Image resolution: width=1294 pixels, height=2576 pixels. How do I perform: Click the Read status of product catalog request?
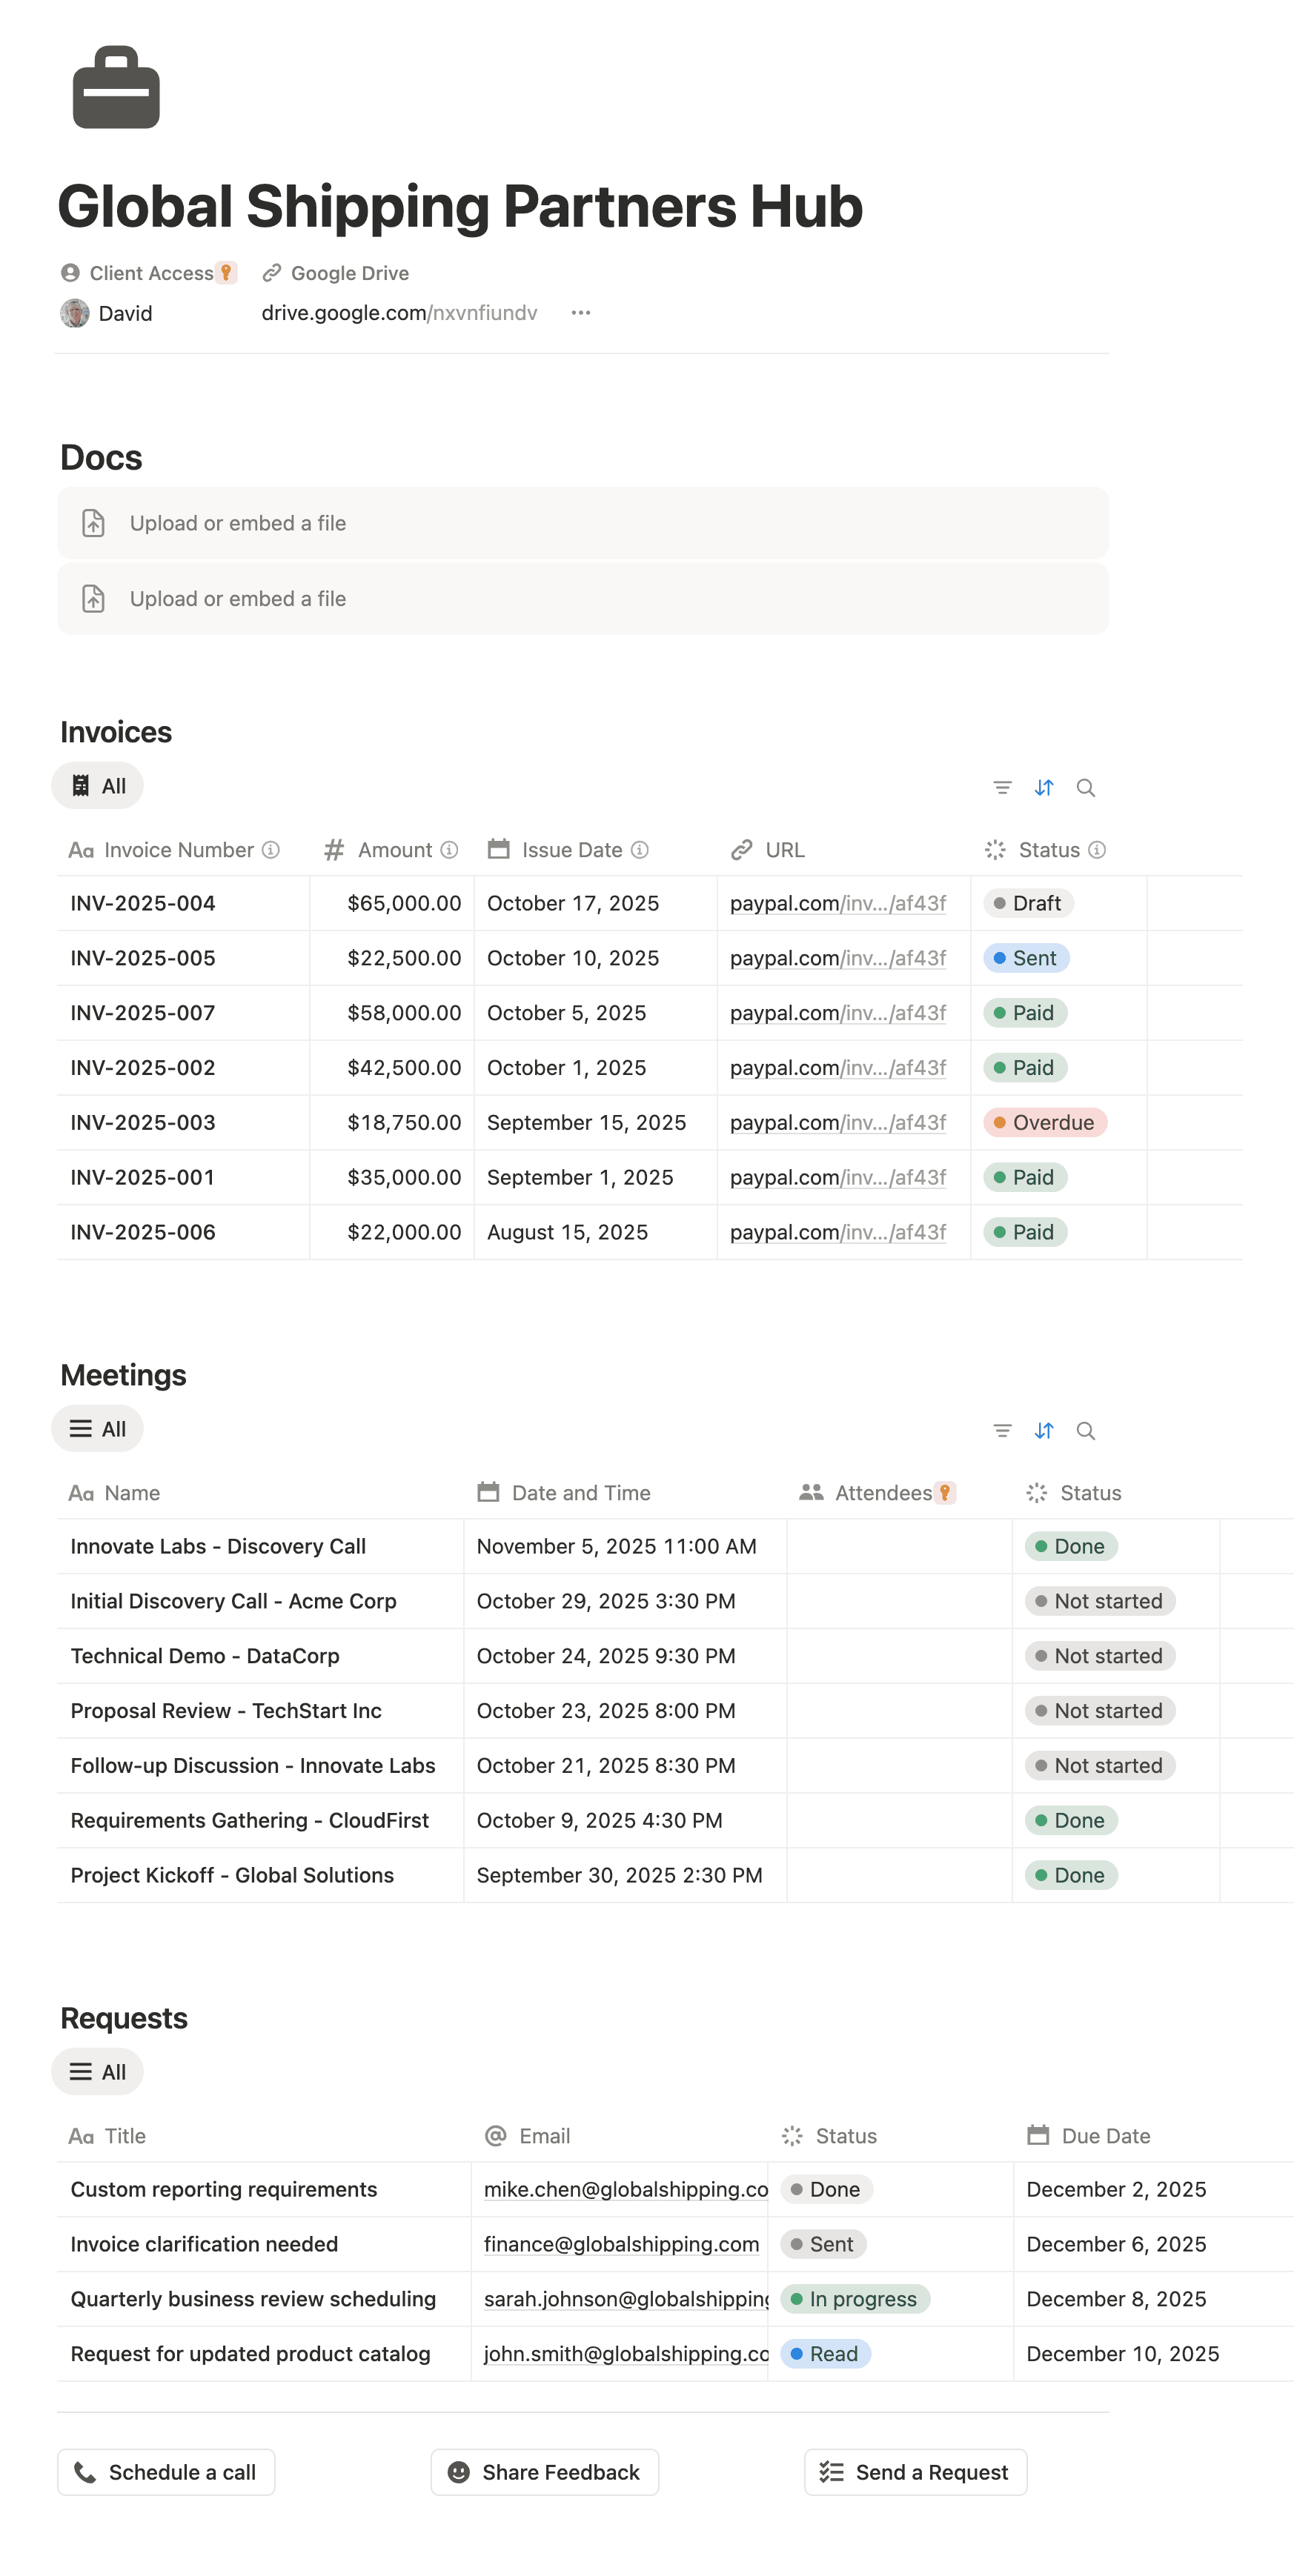click(x=825, y=2354)
